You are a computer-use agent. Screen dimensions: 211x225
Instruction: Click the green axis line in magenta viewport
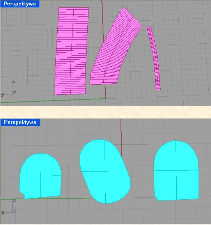click(x=53, y=101)
